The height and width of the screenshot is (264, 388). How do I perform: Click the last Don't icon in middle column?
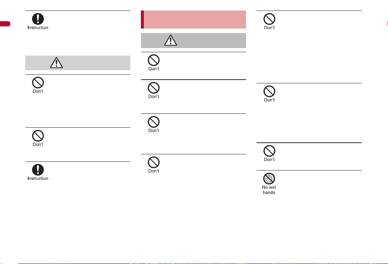pyautogui.click(x=154, y=162)
